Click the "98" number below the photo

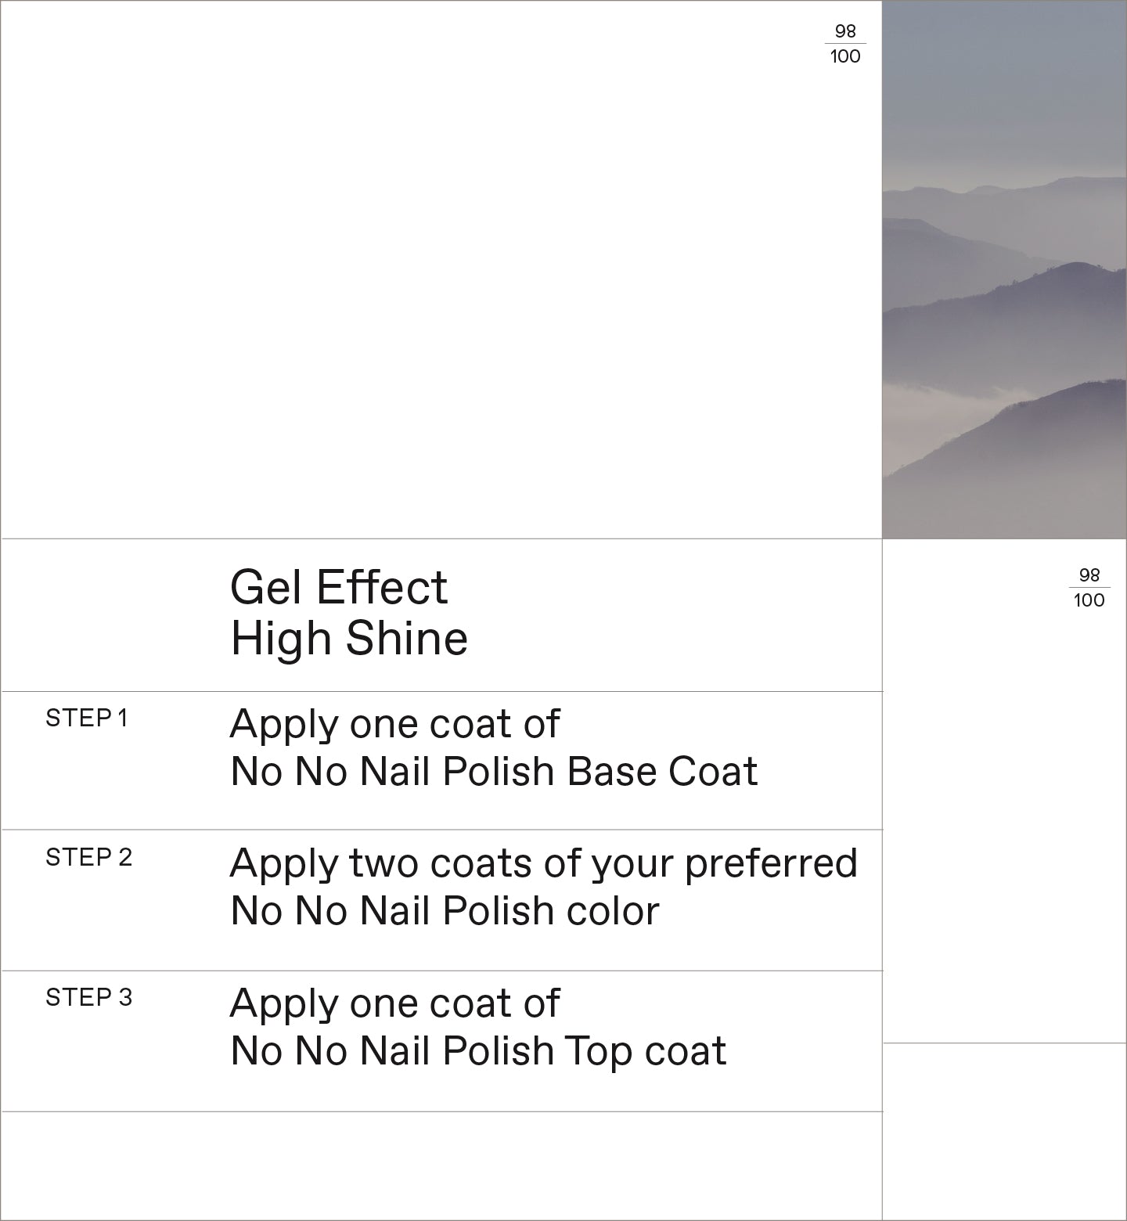[x=1089, y=575]
